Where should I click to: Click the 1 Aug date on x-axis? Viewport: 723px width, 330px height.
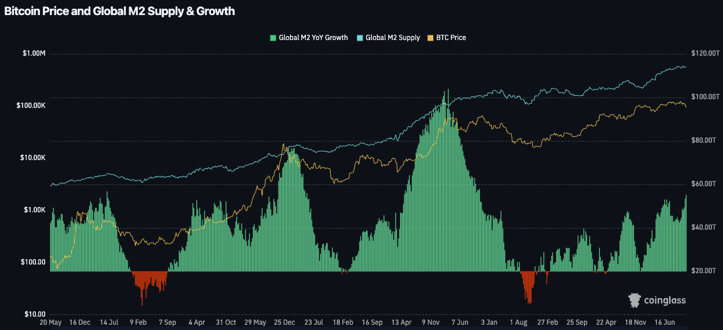point(519,322)
